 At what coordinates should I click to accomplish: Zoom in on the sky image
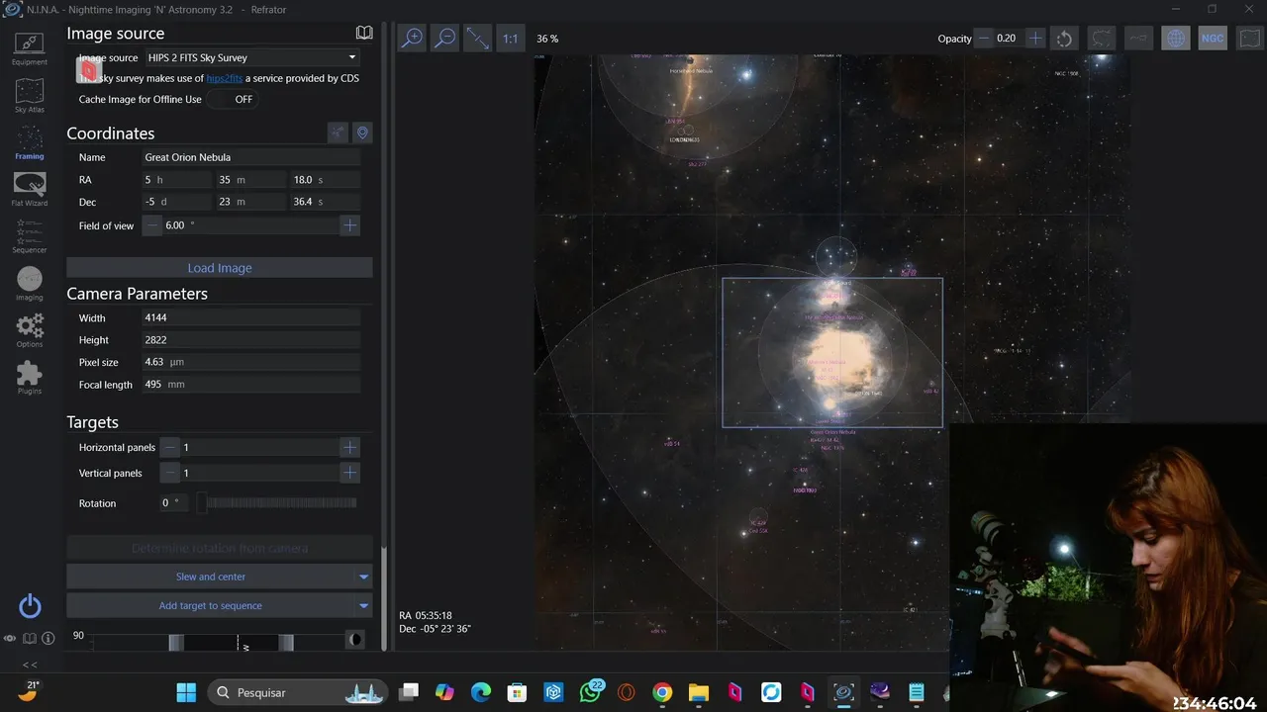click(x=412, y=39)
